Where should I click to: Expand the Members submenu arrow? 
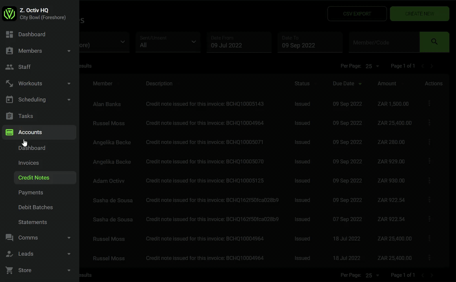coord(69,51)
